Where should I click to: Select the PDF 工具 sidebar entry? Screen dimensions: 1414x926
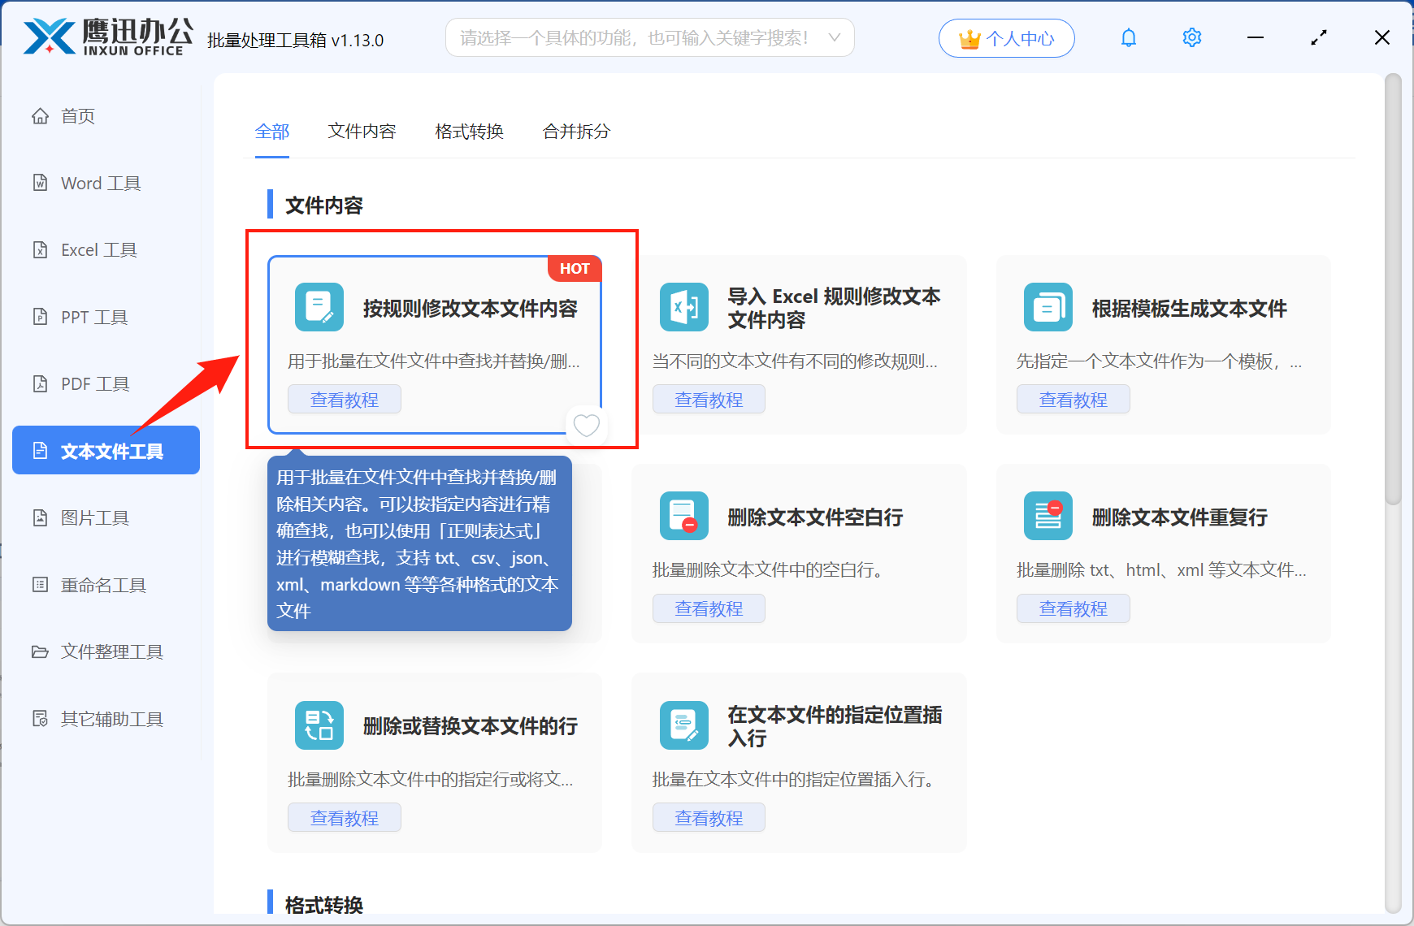pos(93,383)
